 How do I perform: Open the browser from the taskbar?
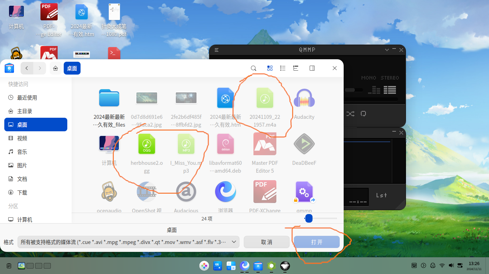pyautogui.click(x=245, y=265)
